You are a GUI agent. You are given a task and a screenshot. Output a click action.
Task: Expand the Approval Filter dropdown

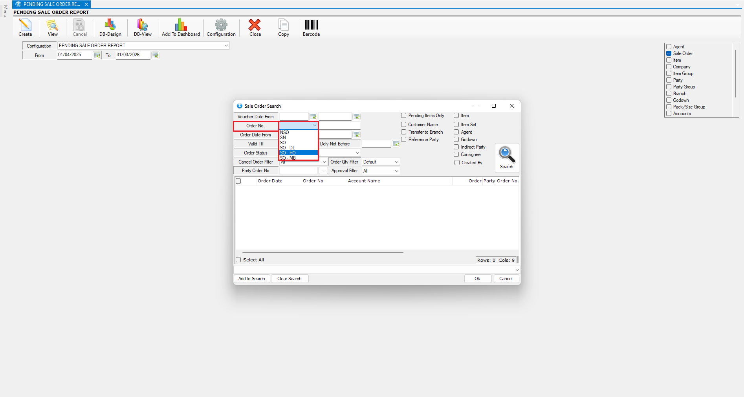[396, 171]
